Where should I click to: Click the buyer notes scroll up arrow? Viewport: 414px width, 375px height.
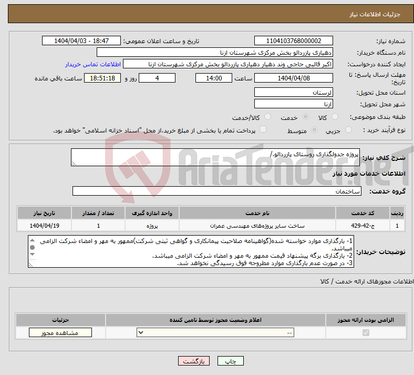pyautogui.click(x=32, y=240)
